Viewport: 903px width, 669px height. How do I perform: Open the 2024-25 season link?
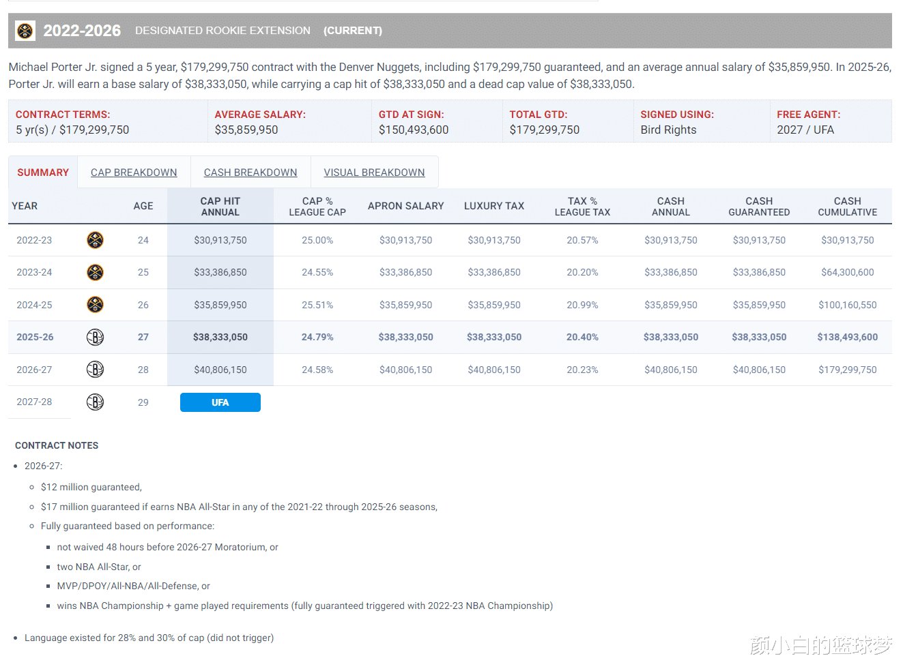coord(34,305)
